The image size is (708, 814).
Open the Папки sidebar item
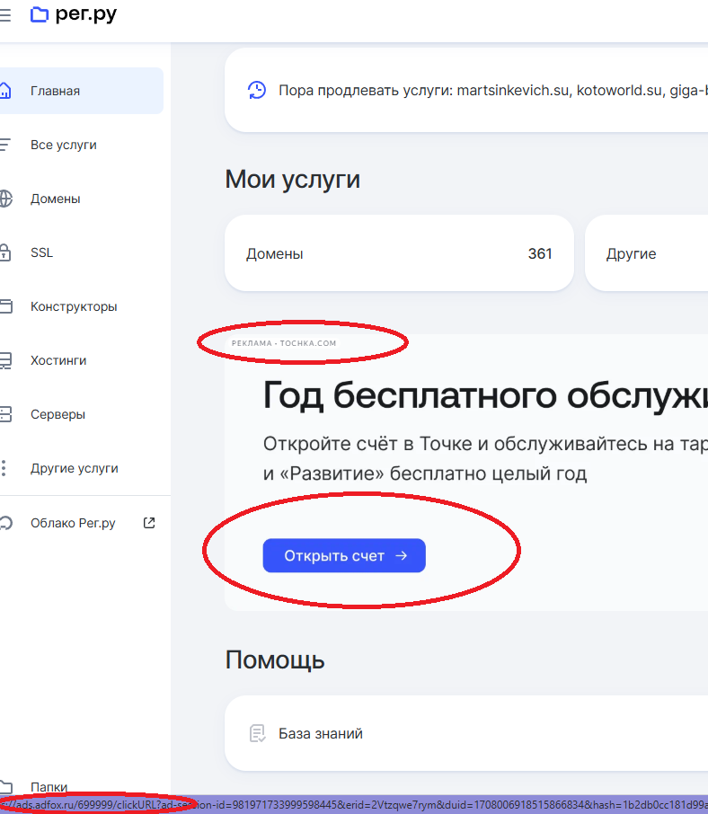[49, 786]
